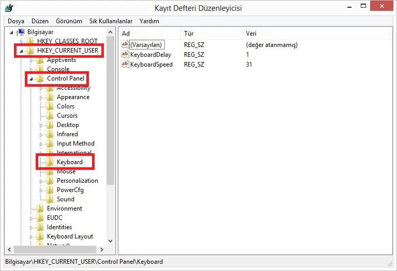Maximize the Registry Editor window

(363, 6)
